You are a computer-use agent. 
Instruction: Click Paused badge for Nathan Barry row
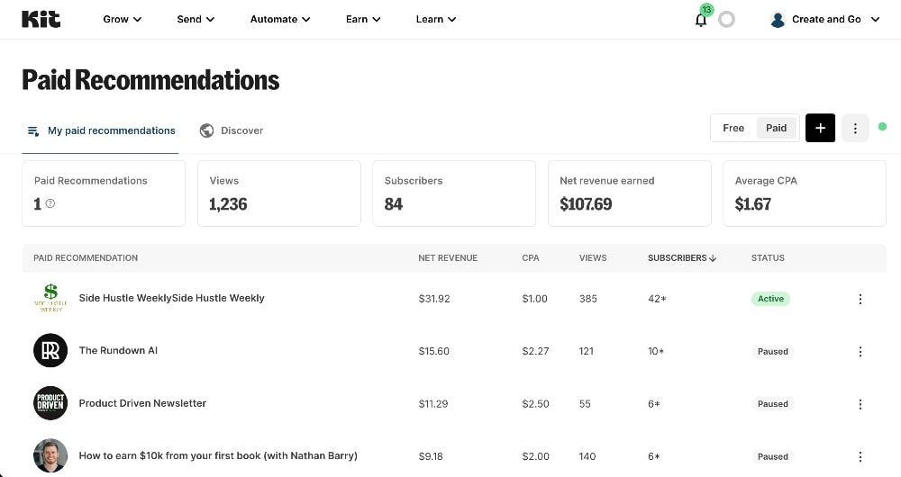click(x=772, y=457)
